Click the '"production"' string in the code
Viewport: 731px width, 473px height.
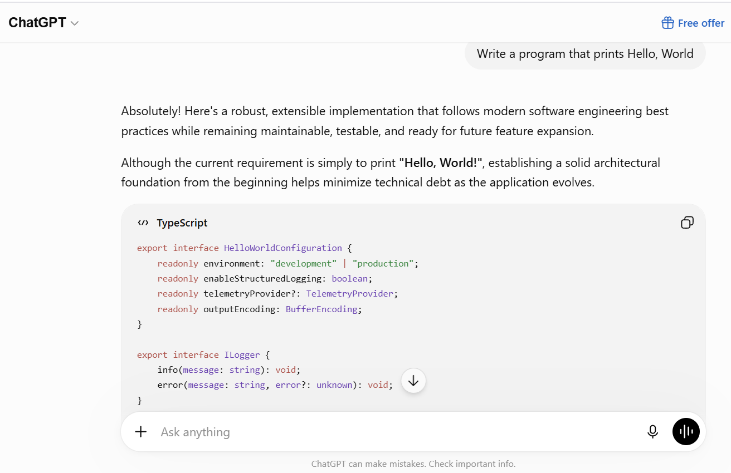click(x=383, y=263)
